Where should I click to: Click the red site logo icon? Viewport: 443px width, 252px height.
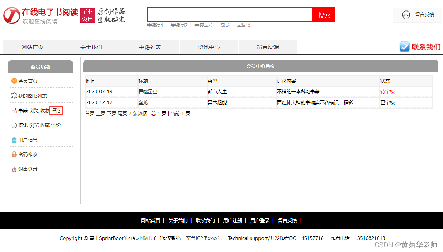pos(12,15)
